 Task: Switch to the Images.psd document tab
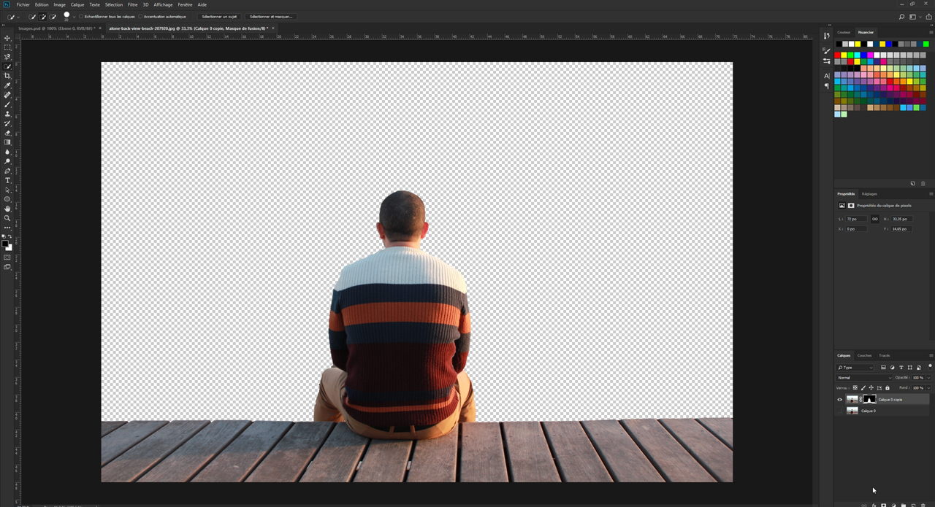tap(56, 28)
